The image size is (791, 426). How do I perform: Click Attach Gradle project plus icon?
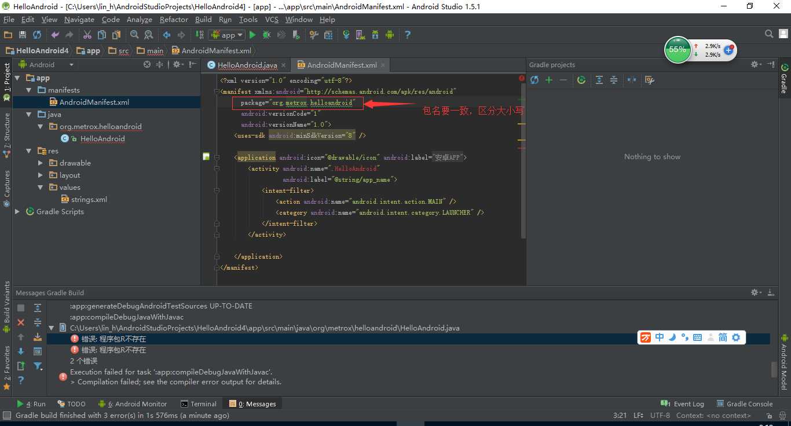[x=549, y=80]
